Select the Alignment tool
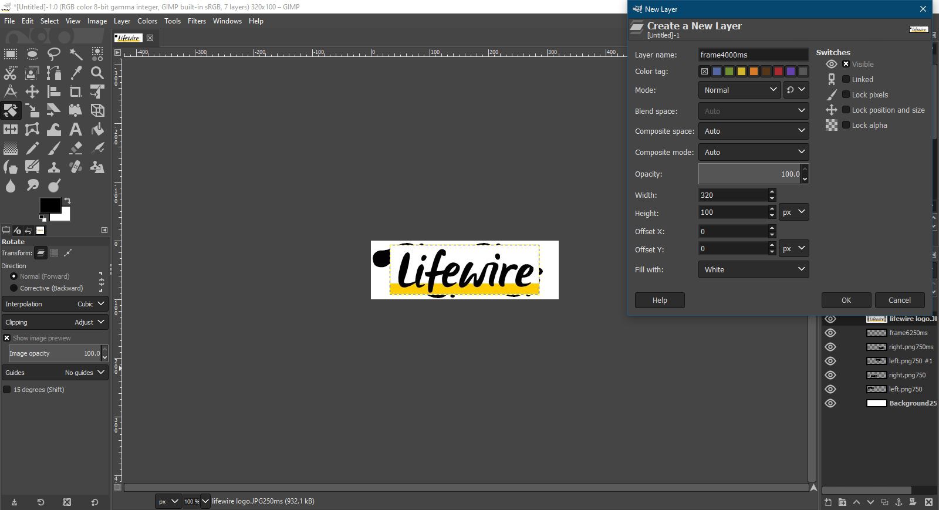Viewport: 939px width, 510px height. [x=54, y=92]
